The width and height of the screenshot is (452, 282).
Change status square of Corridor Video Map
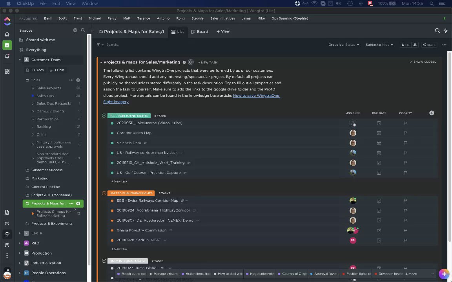click(112, 133)
